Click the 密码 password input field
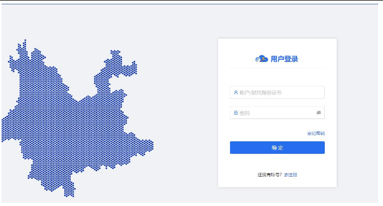 (x=277, y=113)
